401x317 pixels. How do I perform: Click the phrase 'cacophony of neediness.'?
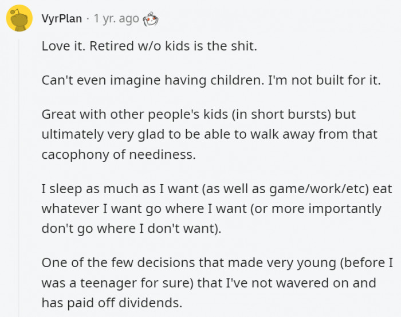click(x=119, y=155)
